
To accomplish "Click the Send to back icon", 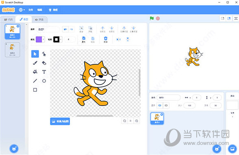I will click(x=133, y=29).
